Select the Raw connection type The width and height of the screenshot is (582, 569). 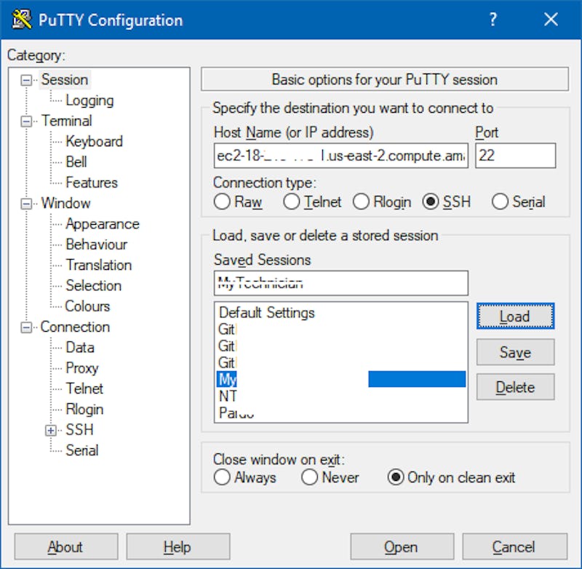pos(223,202)
